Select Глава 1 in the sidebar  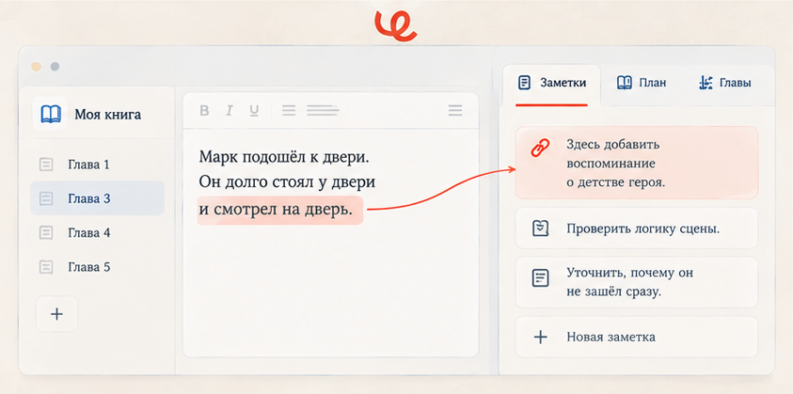[97, 165]
